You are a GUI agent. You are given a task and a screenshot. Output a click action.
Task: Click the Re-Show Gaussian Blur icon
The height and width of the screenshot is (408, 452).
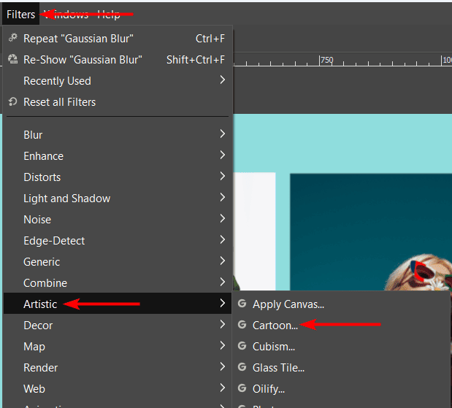tap(12, 59)
